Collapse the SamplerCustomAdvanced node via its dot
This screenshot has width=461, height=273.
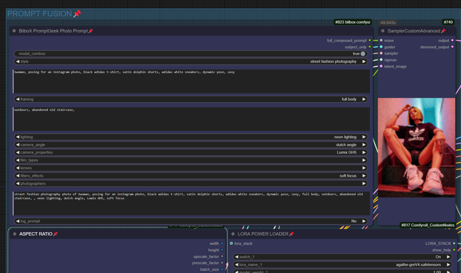tap(383, 31)
